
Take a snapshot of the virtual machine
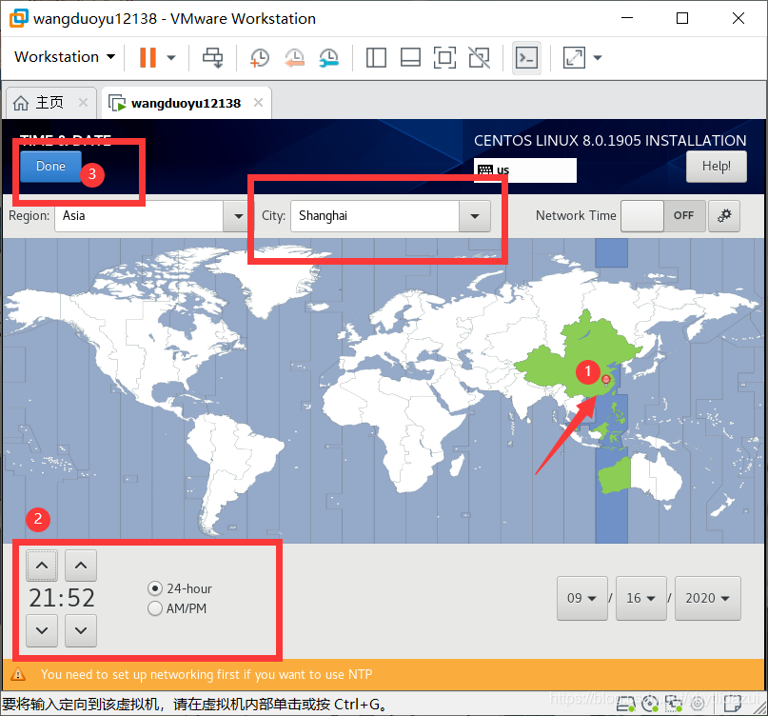point(260,57)
